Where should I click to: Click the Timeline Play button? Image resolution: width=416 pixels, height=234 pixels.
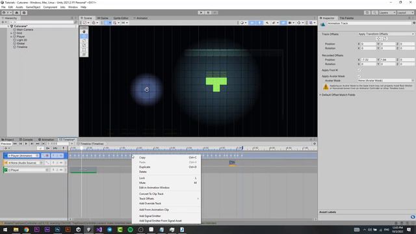tap(26, 144)
